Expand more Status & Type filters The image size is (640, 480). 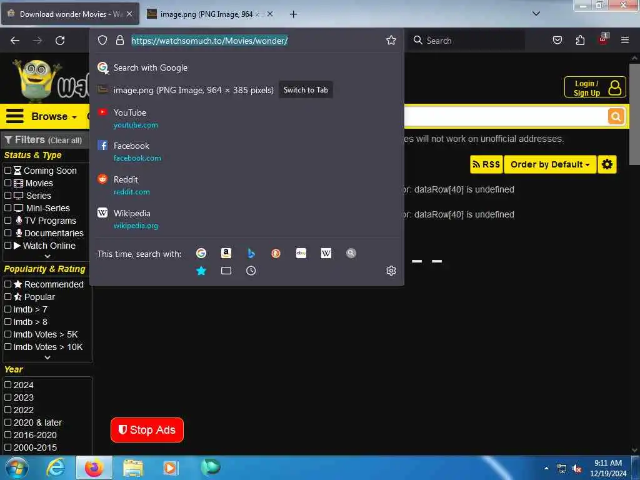(x=47, y=256)
